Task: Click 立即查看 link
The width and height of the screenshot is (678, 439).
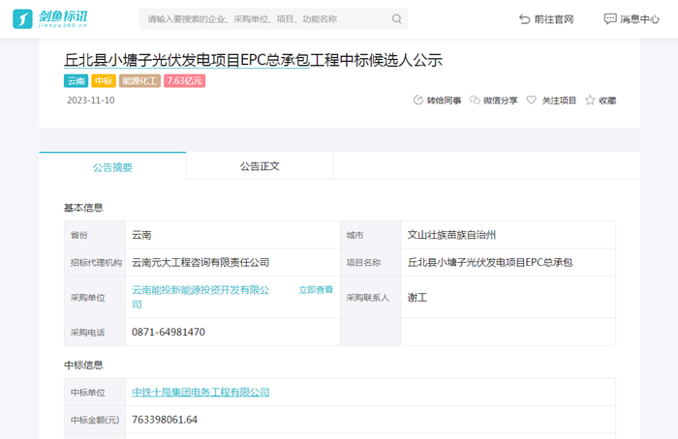Action: pos(316,290)
